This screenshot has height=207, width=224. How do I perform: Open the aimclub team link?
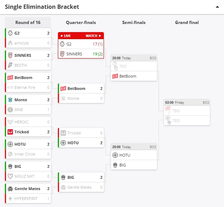click(22, 43)
